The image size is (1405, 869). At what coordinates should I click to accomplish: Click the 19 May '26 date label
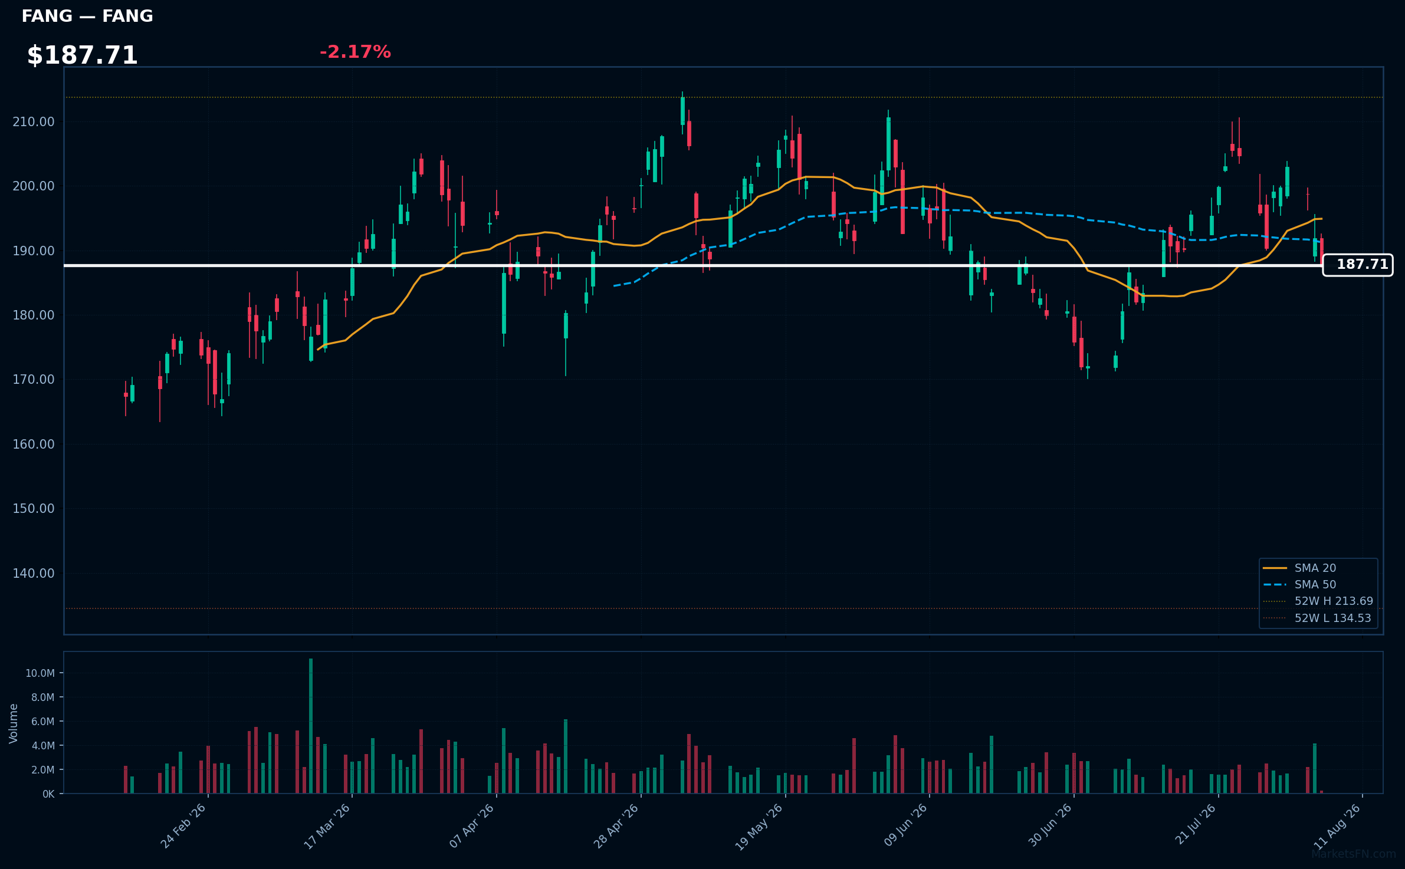pyautogui.click(x=759, y=827)
